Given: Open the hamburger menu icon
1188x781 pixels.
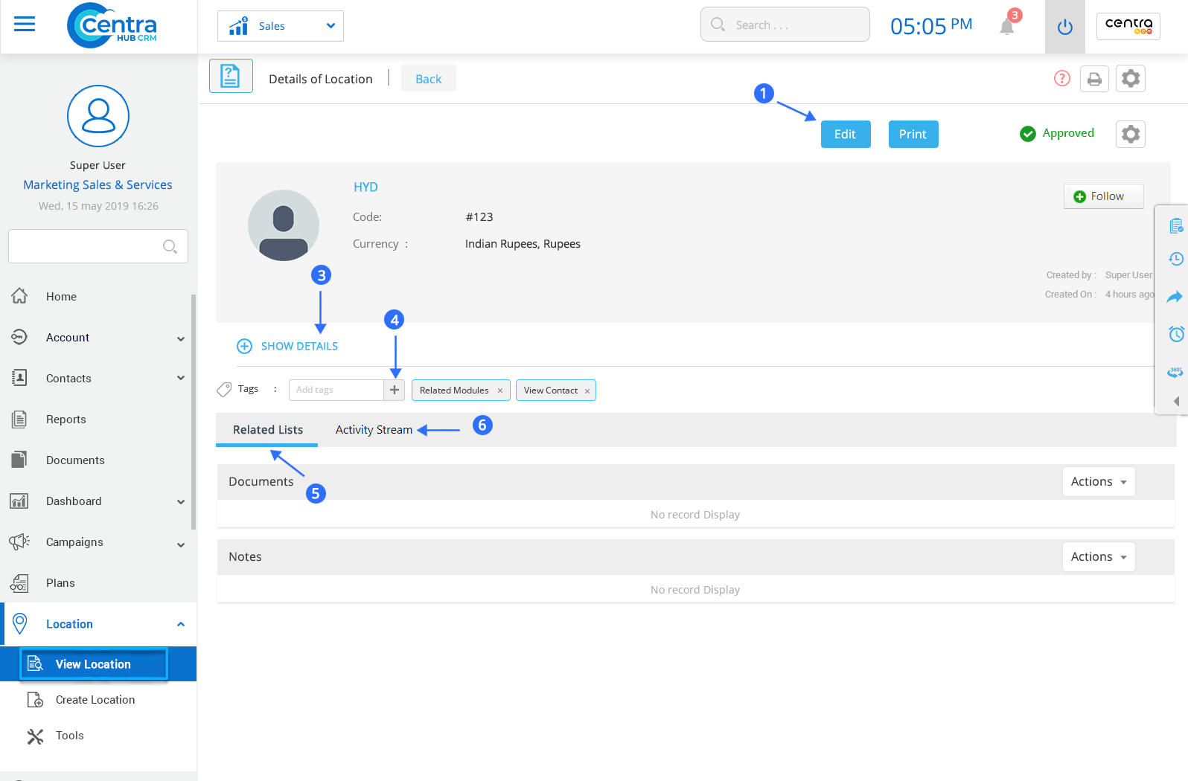Looking at the screenshot, I should 25,25.
